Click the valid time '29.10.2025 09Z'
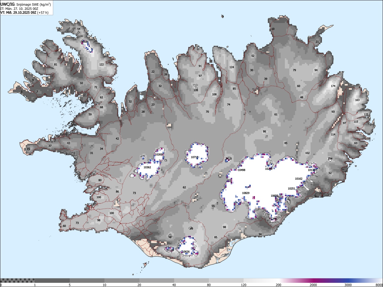 click(x=25, y=13)
